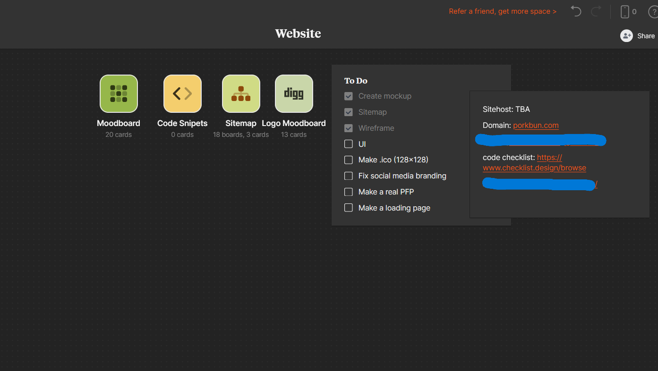The height and width of the screenshot is (371, 658).
Task: Mark Make a real PFP done
Action: (349, 192)
